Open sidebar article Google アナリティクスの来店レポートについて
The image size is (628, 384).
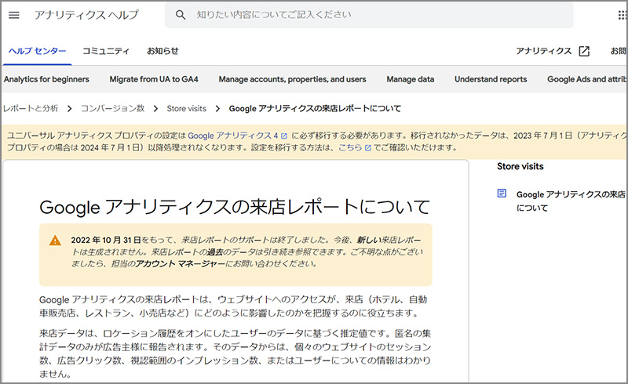point(571,201)
